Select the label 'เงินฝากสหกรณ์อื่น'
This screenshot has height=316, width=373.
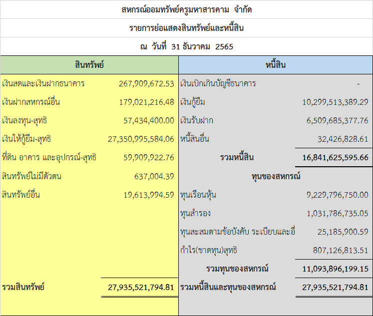point(31,102)
